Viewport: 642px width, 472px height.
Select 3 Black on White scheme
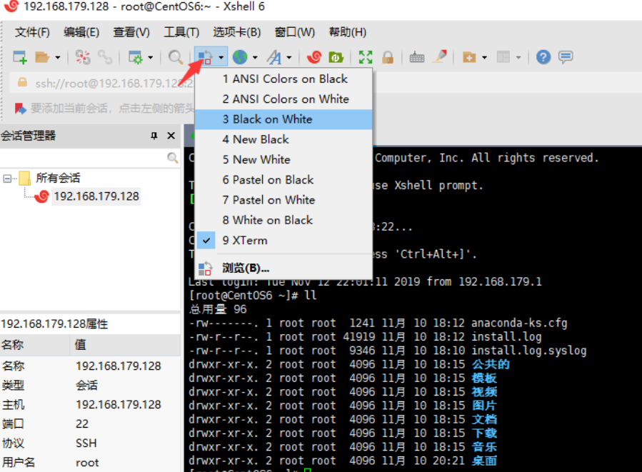(284, 119)
